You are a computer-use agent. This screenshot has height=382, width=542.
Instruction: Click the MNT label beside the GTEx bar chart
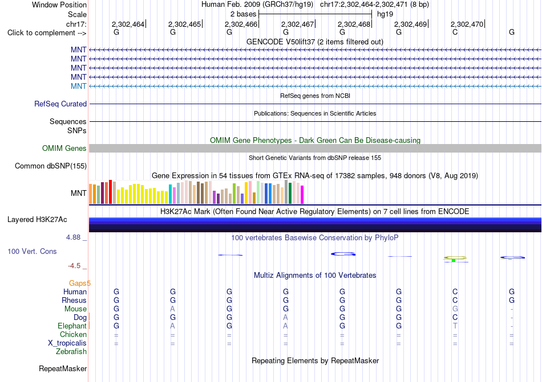(79, 193)
